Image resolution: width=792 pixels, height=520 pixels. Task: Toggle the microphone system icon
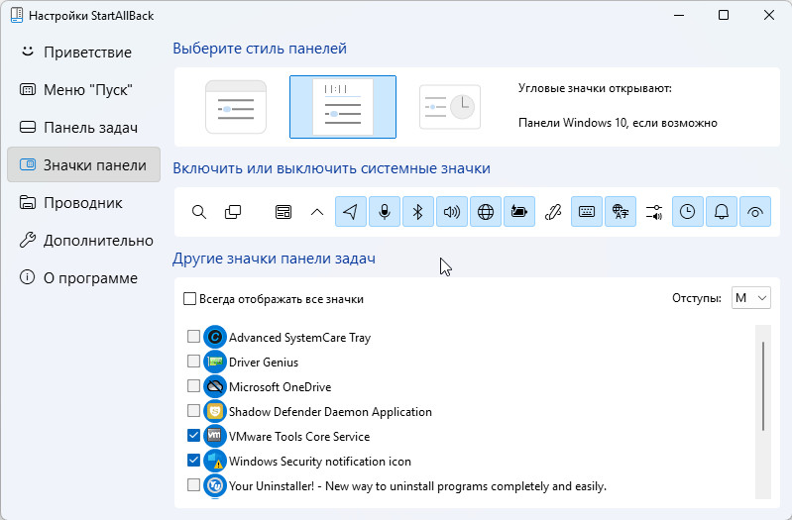(x=385, y=212)
